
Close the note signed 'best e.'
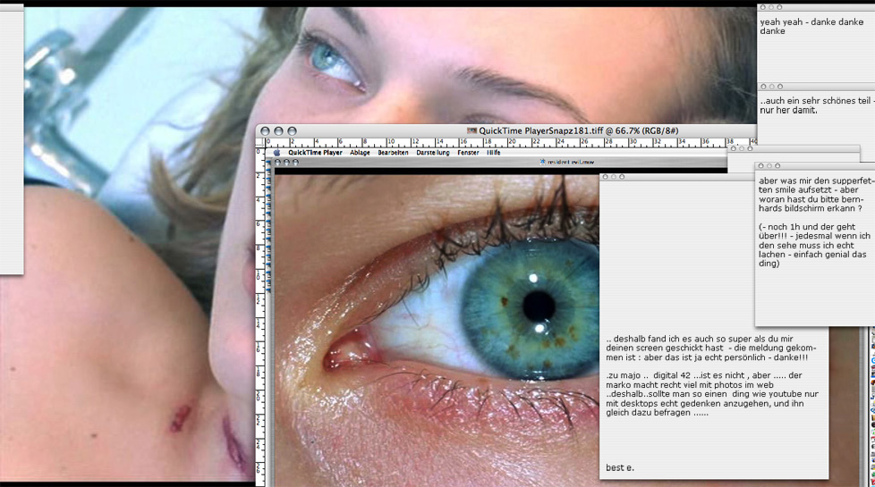tap(606, 177)
